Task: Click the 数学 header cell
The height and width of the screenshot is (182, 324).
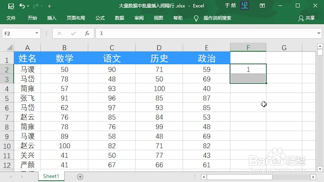Action: [64, 58]
